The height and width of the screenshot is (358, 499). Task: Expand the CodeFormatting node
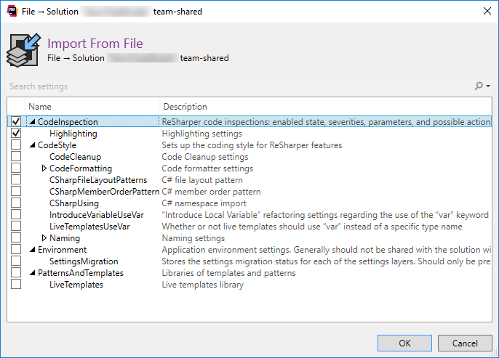click(44, 168)
